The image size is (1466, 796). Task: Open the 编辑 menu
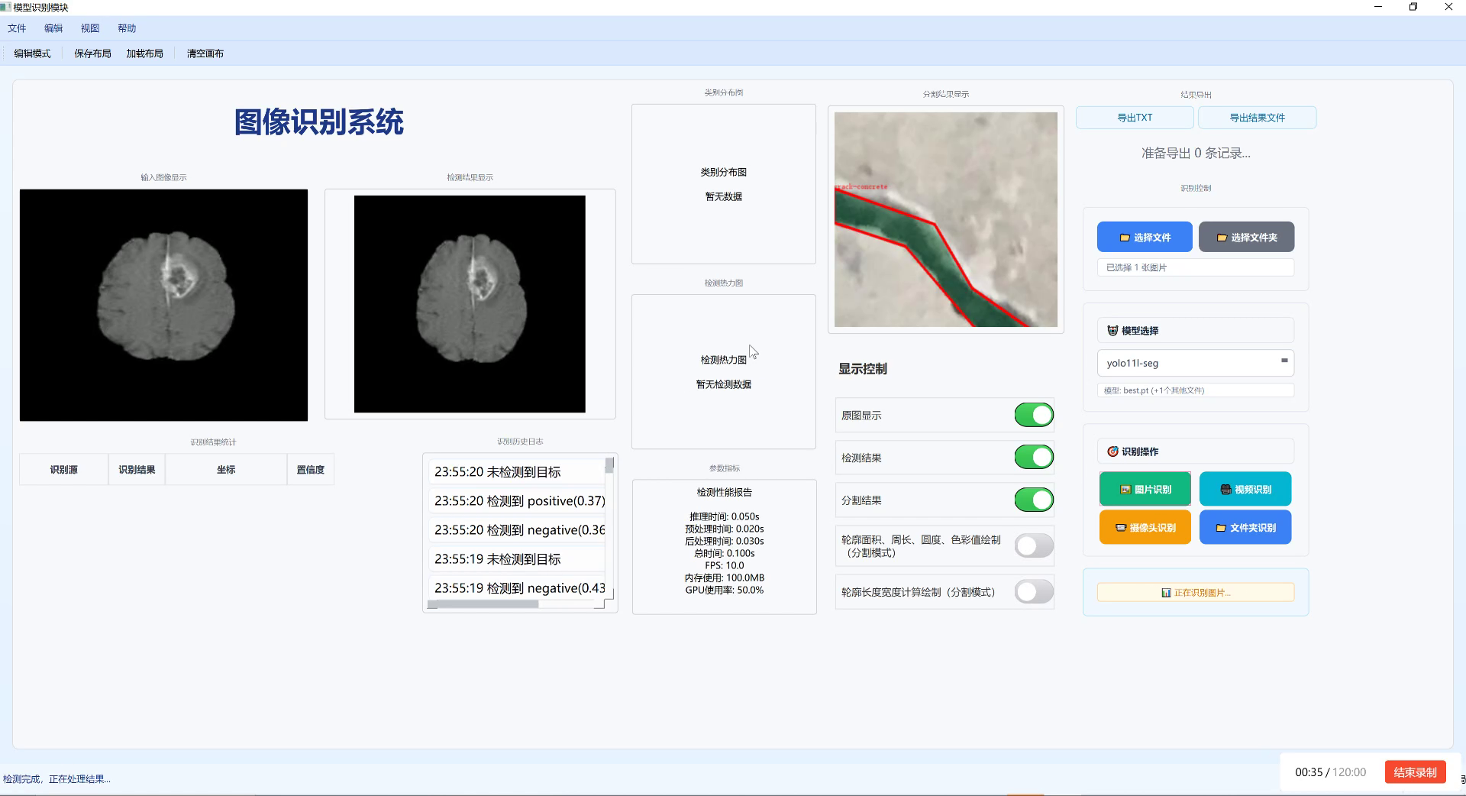click(53, 28)
